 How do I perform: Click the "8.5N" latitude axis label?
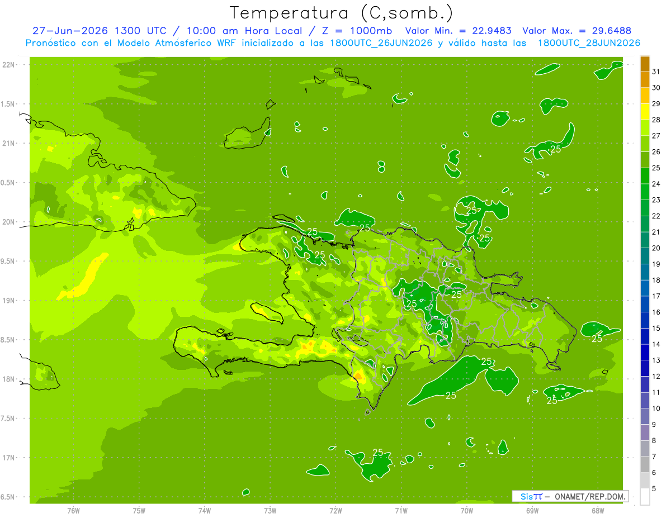tap(8, 340)
